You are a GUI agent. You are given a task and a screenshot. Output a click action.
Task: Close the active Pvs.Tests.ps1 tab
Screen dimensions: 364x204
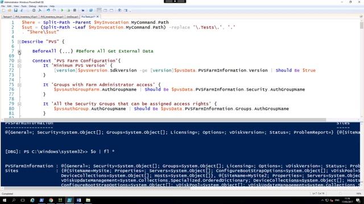(x=97, y=16)
